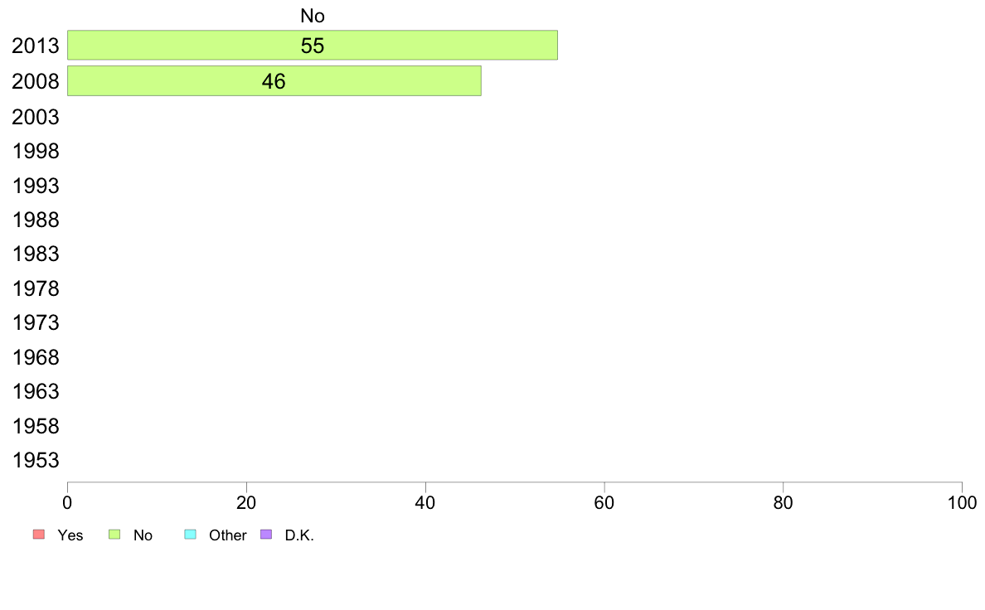Click the 1968 year label
The width and height of the screenshot is (985, 610).
[x=35, y=357]
